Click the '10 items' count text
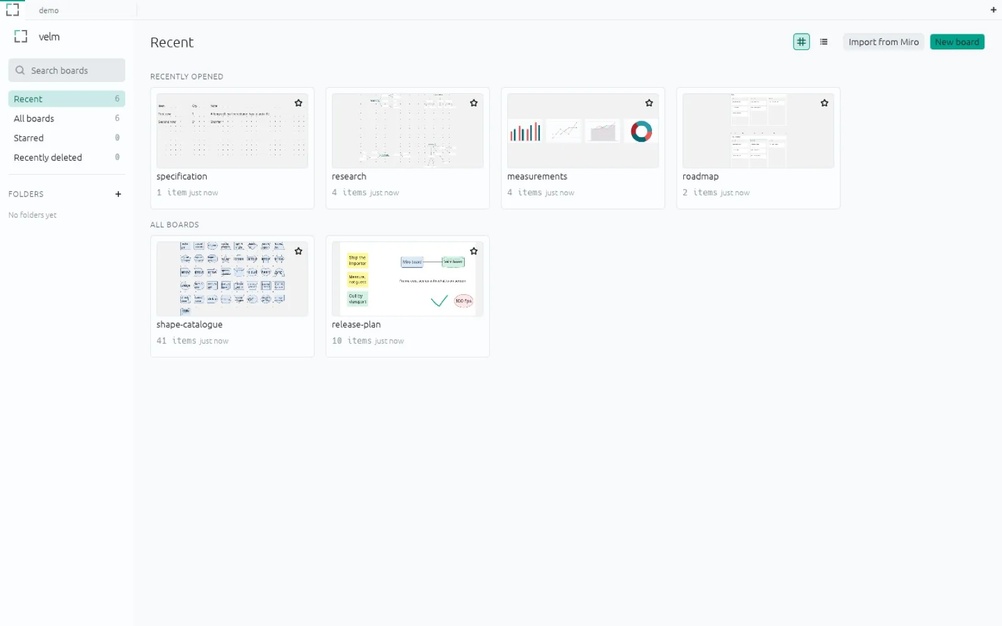1002x626 pixels. point(352,341)
